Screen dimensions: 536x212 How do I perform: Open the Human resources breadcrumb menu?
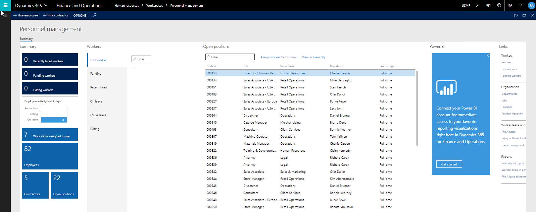(x=127, y=6)
